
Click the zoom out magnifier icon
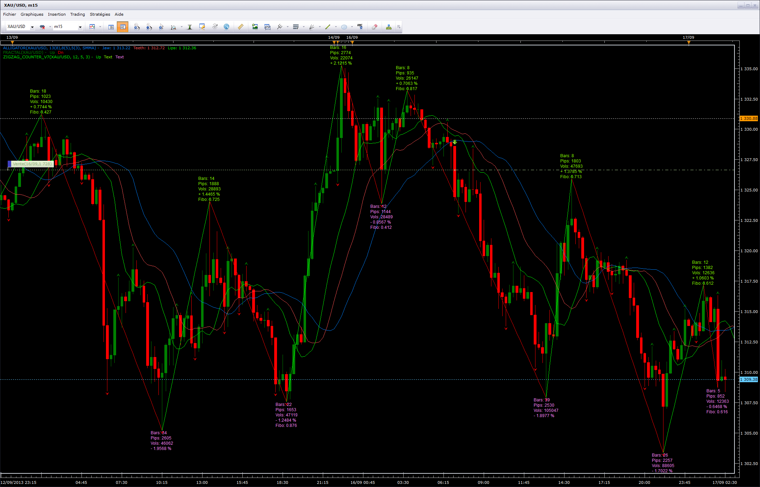pyautogui.click(x=149, y=27)
